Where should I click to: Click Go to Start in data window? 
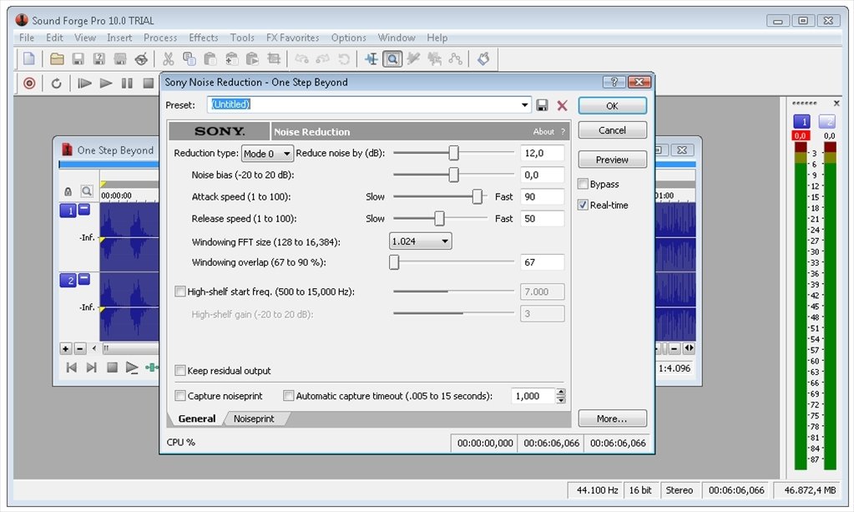tap(71, 368)
